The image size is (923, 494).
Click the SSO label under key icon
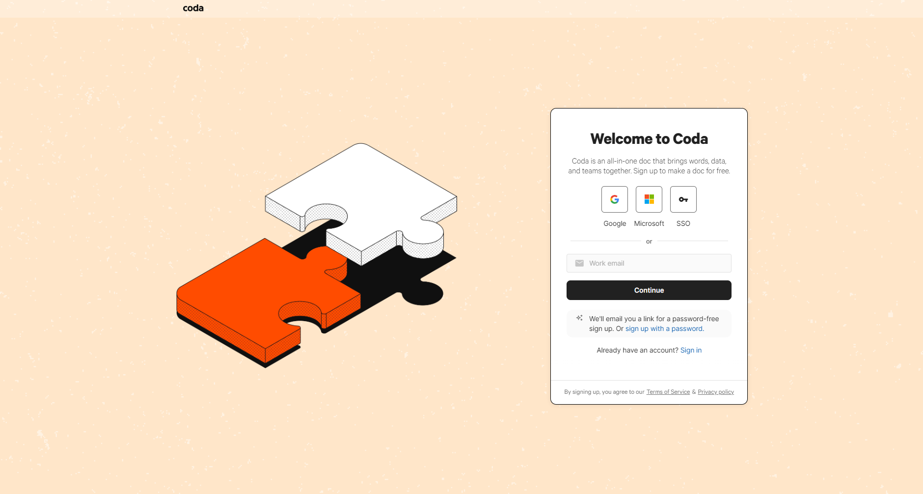click(x=683, y=223)
